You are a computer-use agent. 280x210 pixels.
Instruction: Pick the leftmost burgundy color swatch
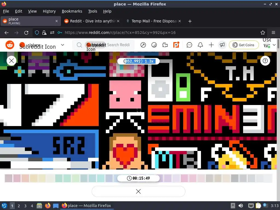(x=8, y=178)
